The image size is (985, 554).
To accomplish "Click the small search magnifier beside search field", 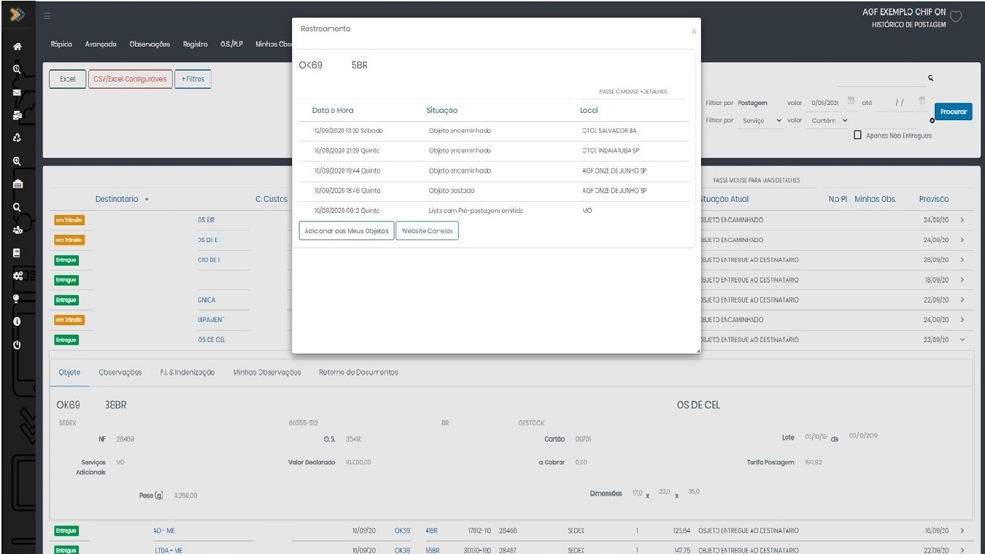I will point(931,79).
